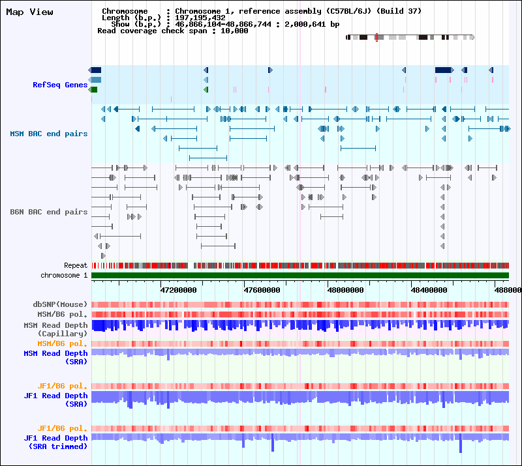Click the orange MSM/B6 pol. label
The image size is (522, 466).
click(x=62, y=343)
